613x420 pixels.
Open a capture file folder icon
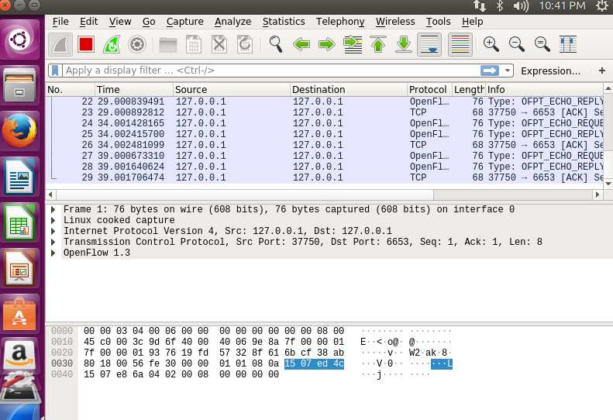point(168,45)
